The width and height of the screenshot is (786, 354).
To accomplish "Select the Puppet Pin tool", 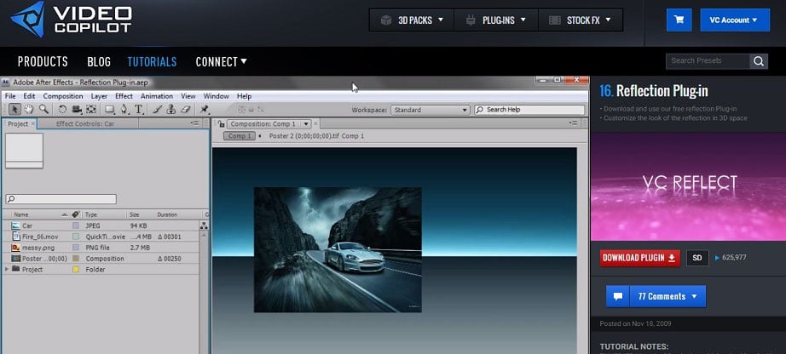I will (x=204, y=109).
